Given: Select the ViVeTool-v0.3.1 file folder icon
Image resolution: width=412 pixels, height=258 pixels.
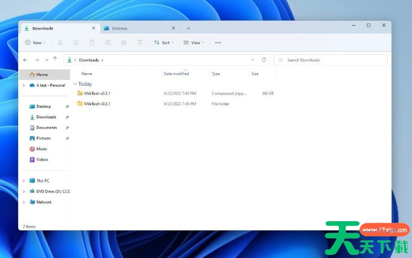Looking at the screenshot, I should coord(80,104).
